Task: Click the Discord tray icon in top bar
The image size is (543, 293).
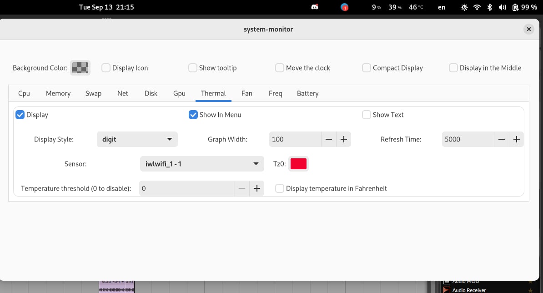Action: [314, 7]
